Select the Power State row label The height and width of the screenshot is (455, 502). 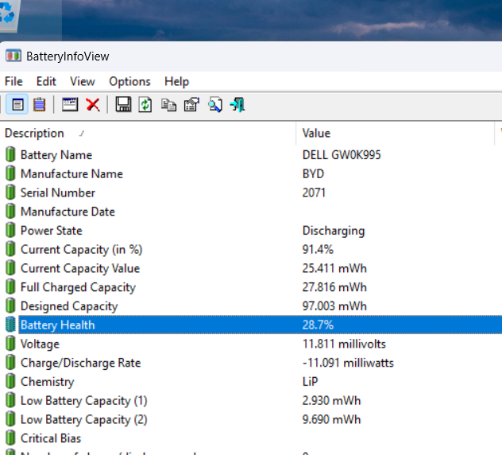[52, 231]
